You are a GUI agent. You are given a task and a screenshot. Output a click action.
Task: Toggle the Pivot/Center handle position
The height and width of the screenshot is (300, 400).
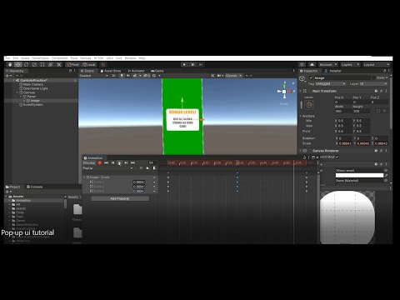point(72,64)
